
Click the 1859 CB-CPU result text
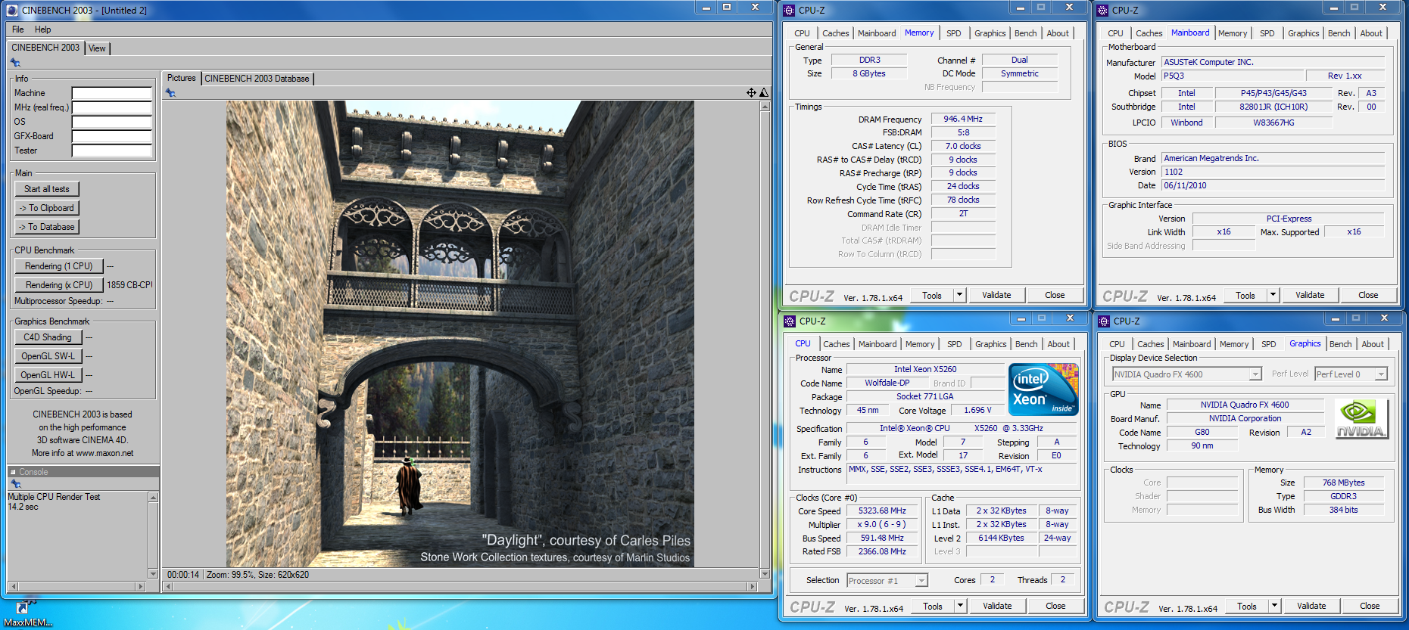tap(130, 285)
